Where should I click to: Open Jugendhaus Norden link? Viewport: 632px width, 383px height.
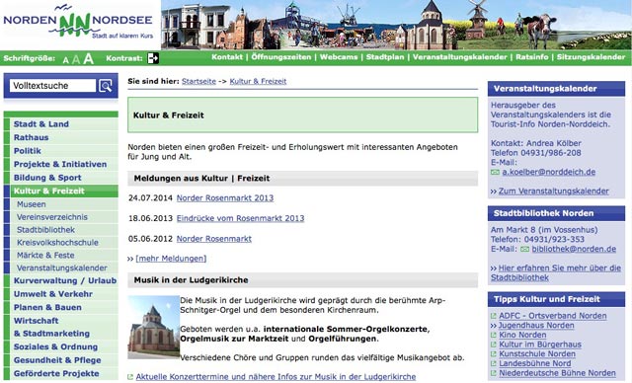point(536,326)
